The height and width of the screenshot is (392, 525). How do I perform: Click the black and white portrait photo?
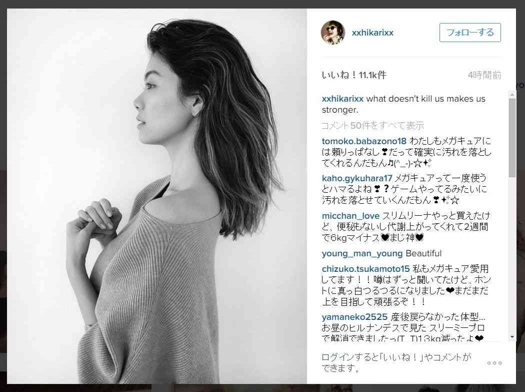[x=156, y=196]
